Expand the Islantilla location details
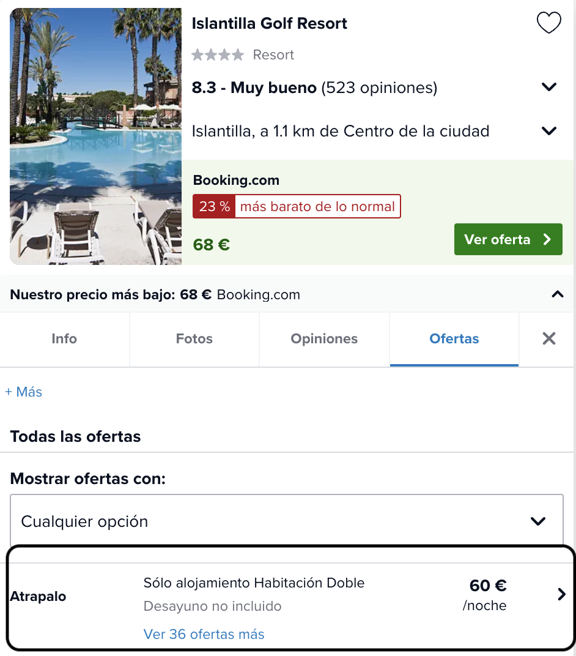576x656 pixels. (x=549, y=131)
